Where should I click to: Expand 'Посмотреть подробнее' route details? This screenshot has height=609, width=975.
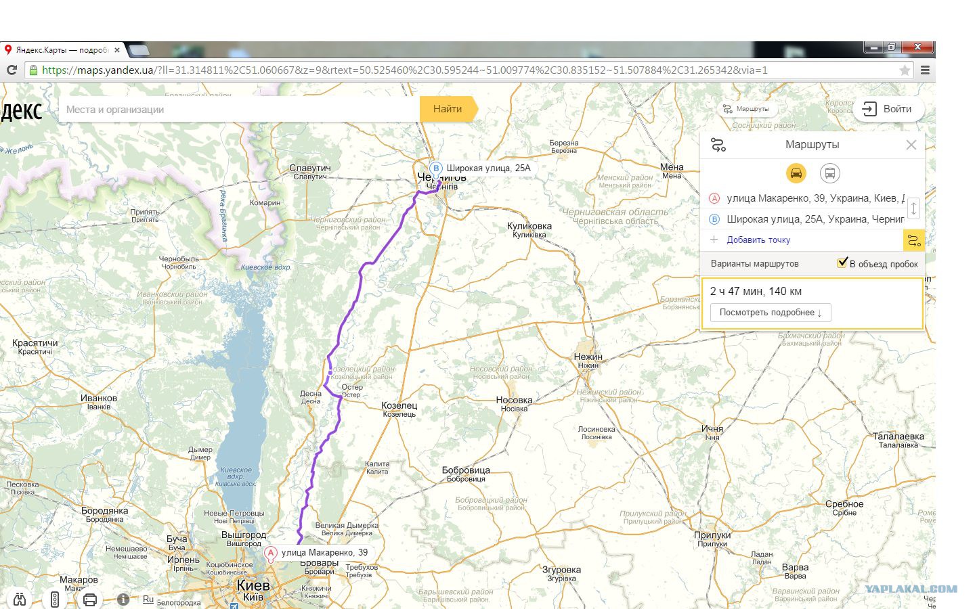pyautogui.click(x=771, y=313)
